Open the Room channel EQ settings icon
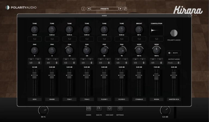Screen dimensions: 209x122 [156, 39]
